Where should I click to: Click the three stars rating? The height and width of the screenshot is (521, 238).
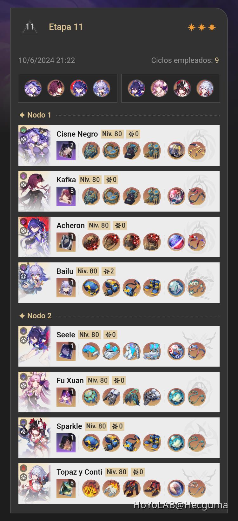202,28
